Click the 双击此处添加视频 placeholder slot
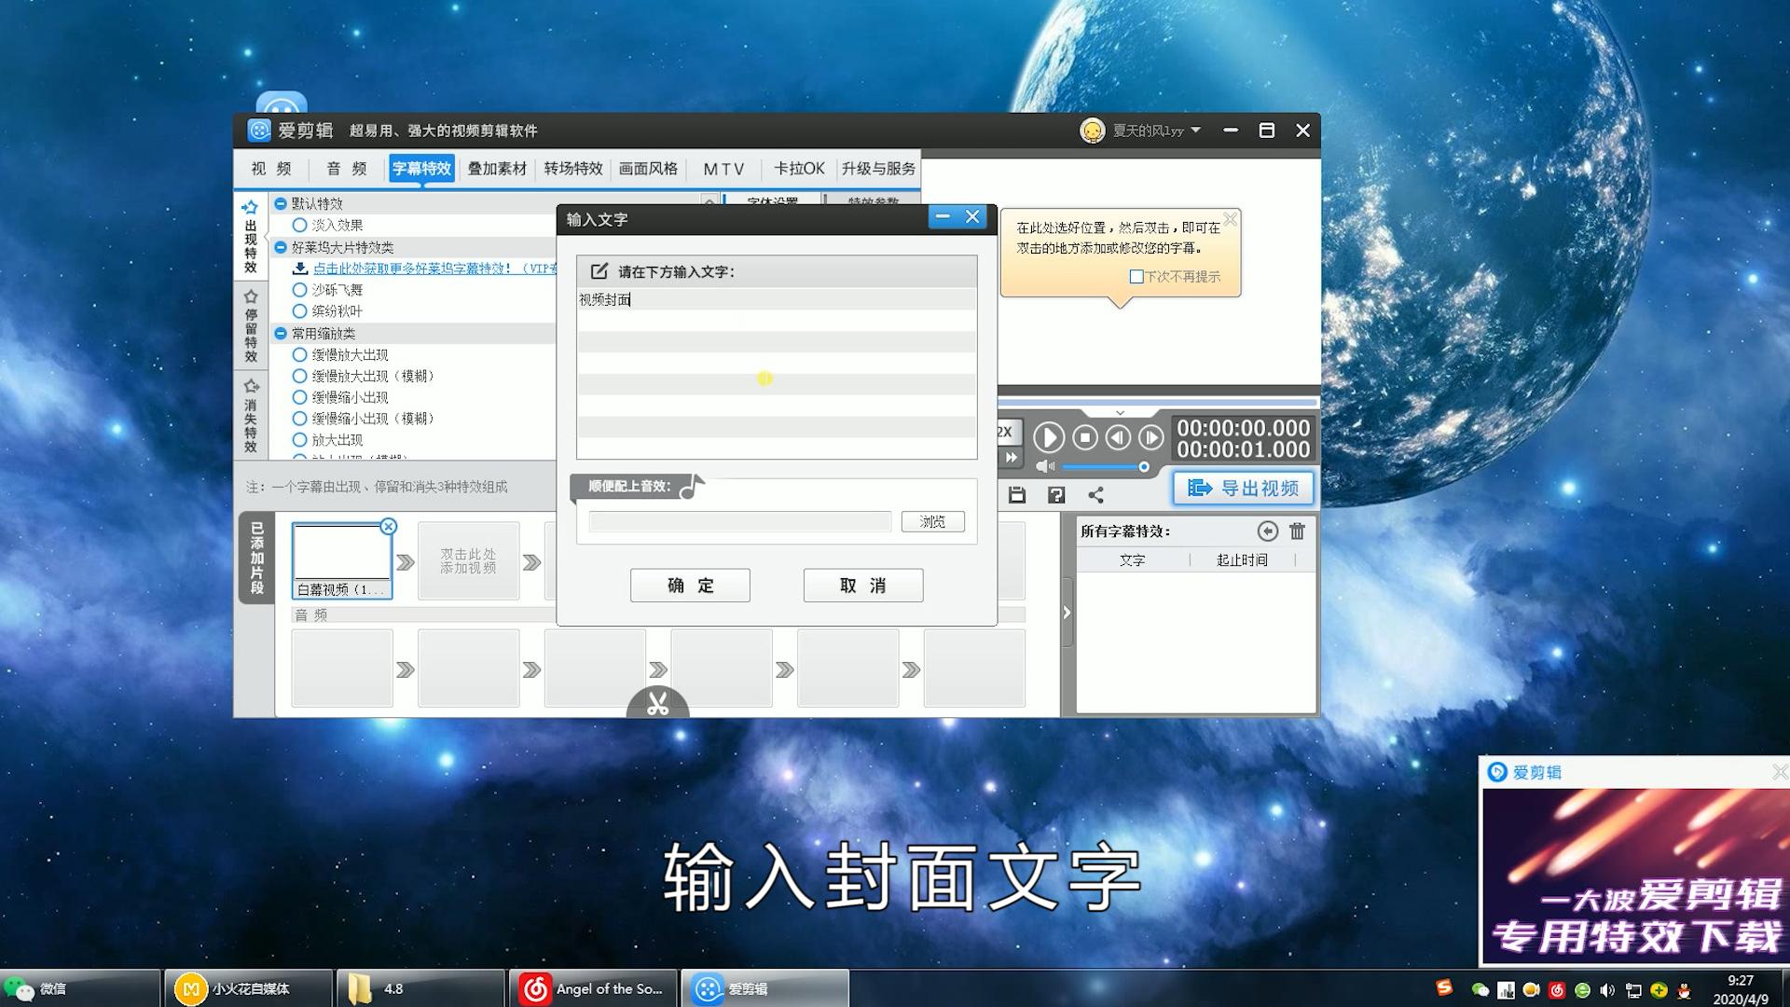 coord(468,560)
